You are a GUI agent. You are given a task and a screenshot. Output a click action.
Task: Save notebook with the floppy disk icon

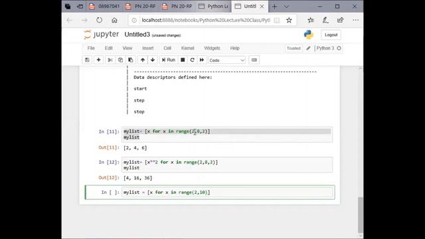pyautogui.click(x=87, y=60)
